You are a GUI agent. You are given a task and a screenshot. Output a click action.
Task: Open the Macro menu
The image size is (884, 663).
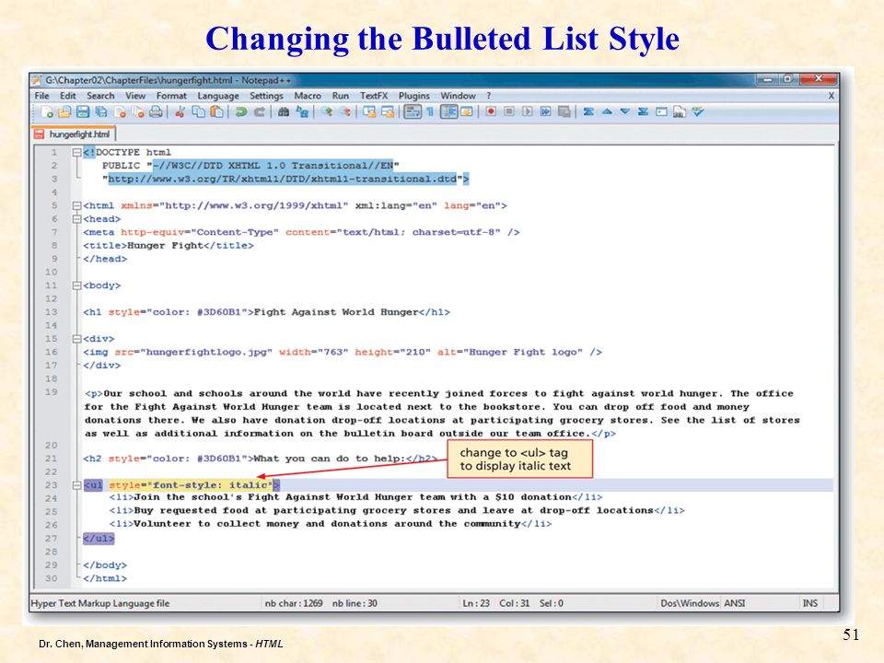(x=308, y=96)
